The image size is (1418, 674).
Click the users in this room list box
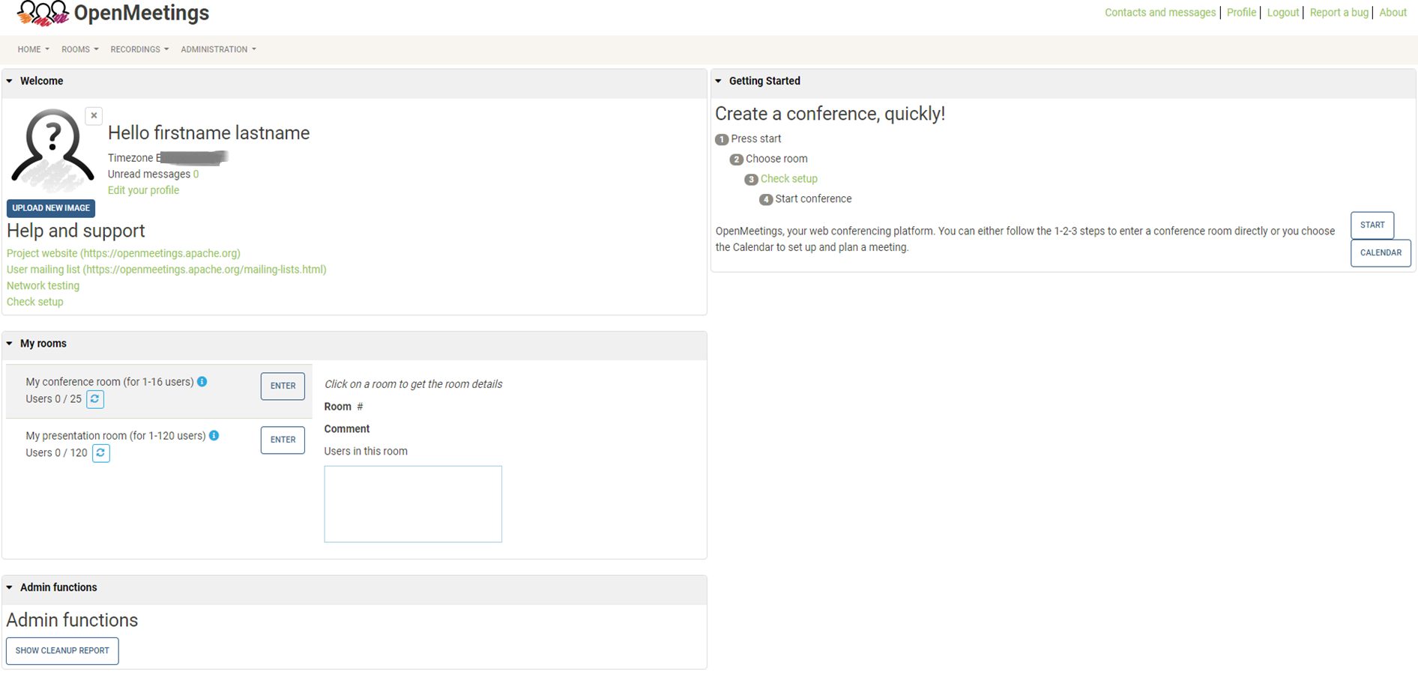(x=413, y=504)
